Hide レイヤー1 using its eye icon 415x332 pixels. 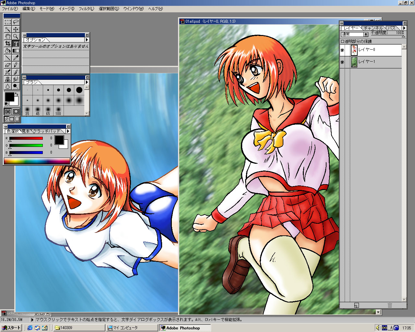[342, 62]
